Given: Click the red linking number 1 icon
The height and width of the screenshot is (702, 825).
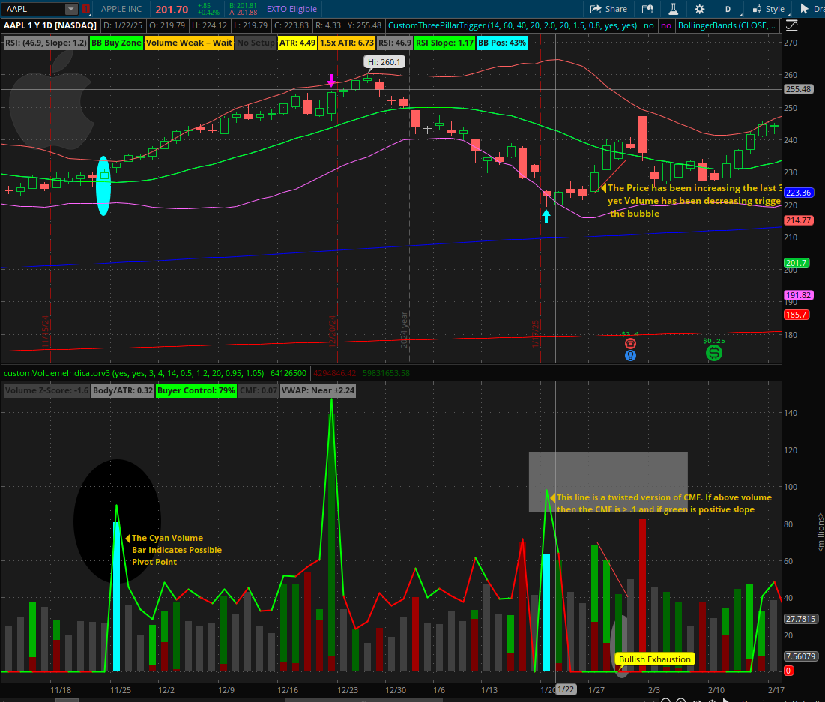Looking at the screenshot, I should click(x=86, y=9).
